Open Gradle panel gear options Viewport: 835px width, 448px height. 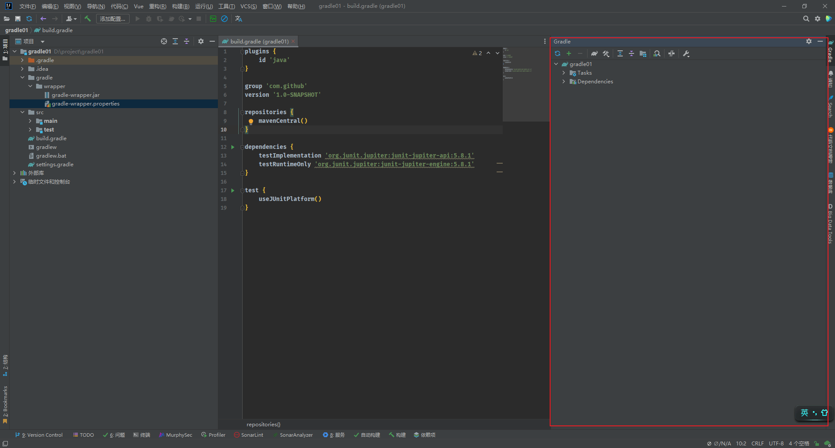pos(809,41)
